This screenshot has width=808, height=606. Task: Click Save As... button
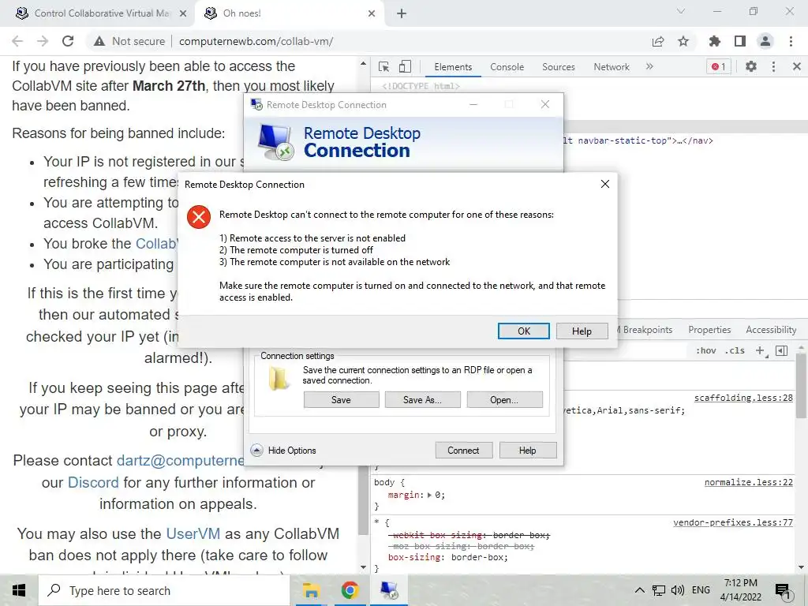[x=423, y=400]
